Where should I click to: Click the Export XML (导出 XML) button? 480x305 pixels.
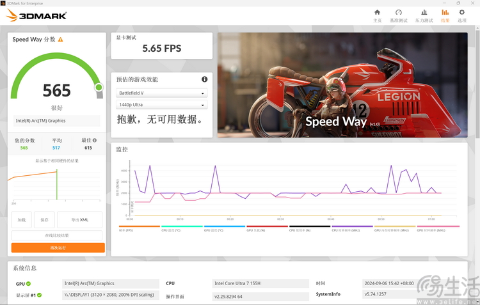(79, 220)
